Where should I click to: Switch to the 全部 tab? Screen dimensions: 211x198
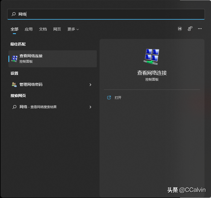[14, 29]
